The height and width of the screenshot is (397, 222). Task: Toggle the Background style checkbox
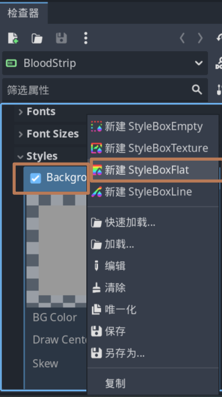click(35, 178)
